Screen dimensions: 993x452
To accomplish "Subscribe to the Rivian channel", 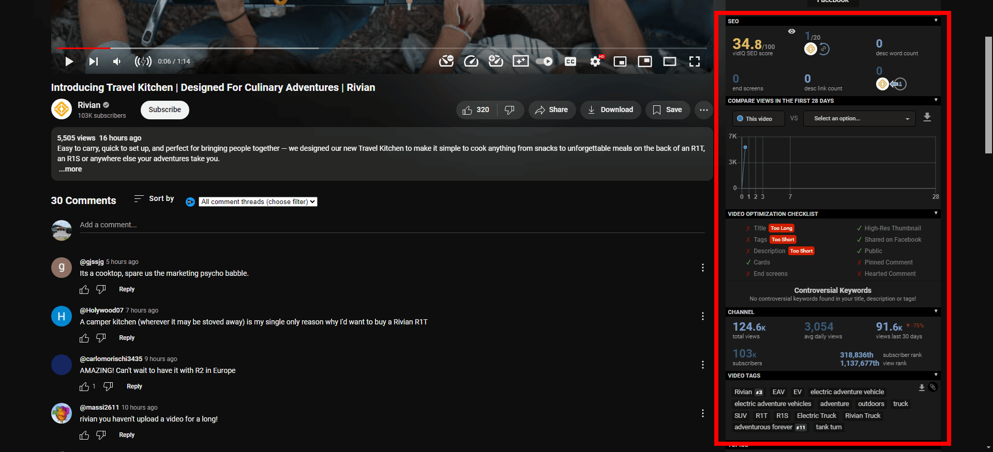I will [165, 110].
